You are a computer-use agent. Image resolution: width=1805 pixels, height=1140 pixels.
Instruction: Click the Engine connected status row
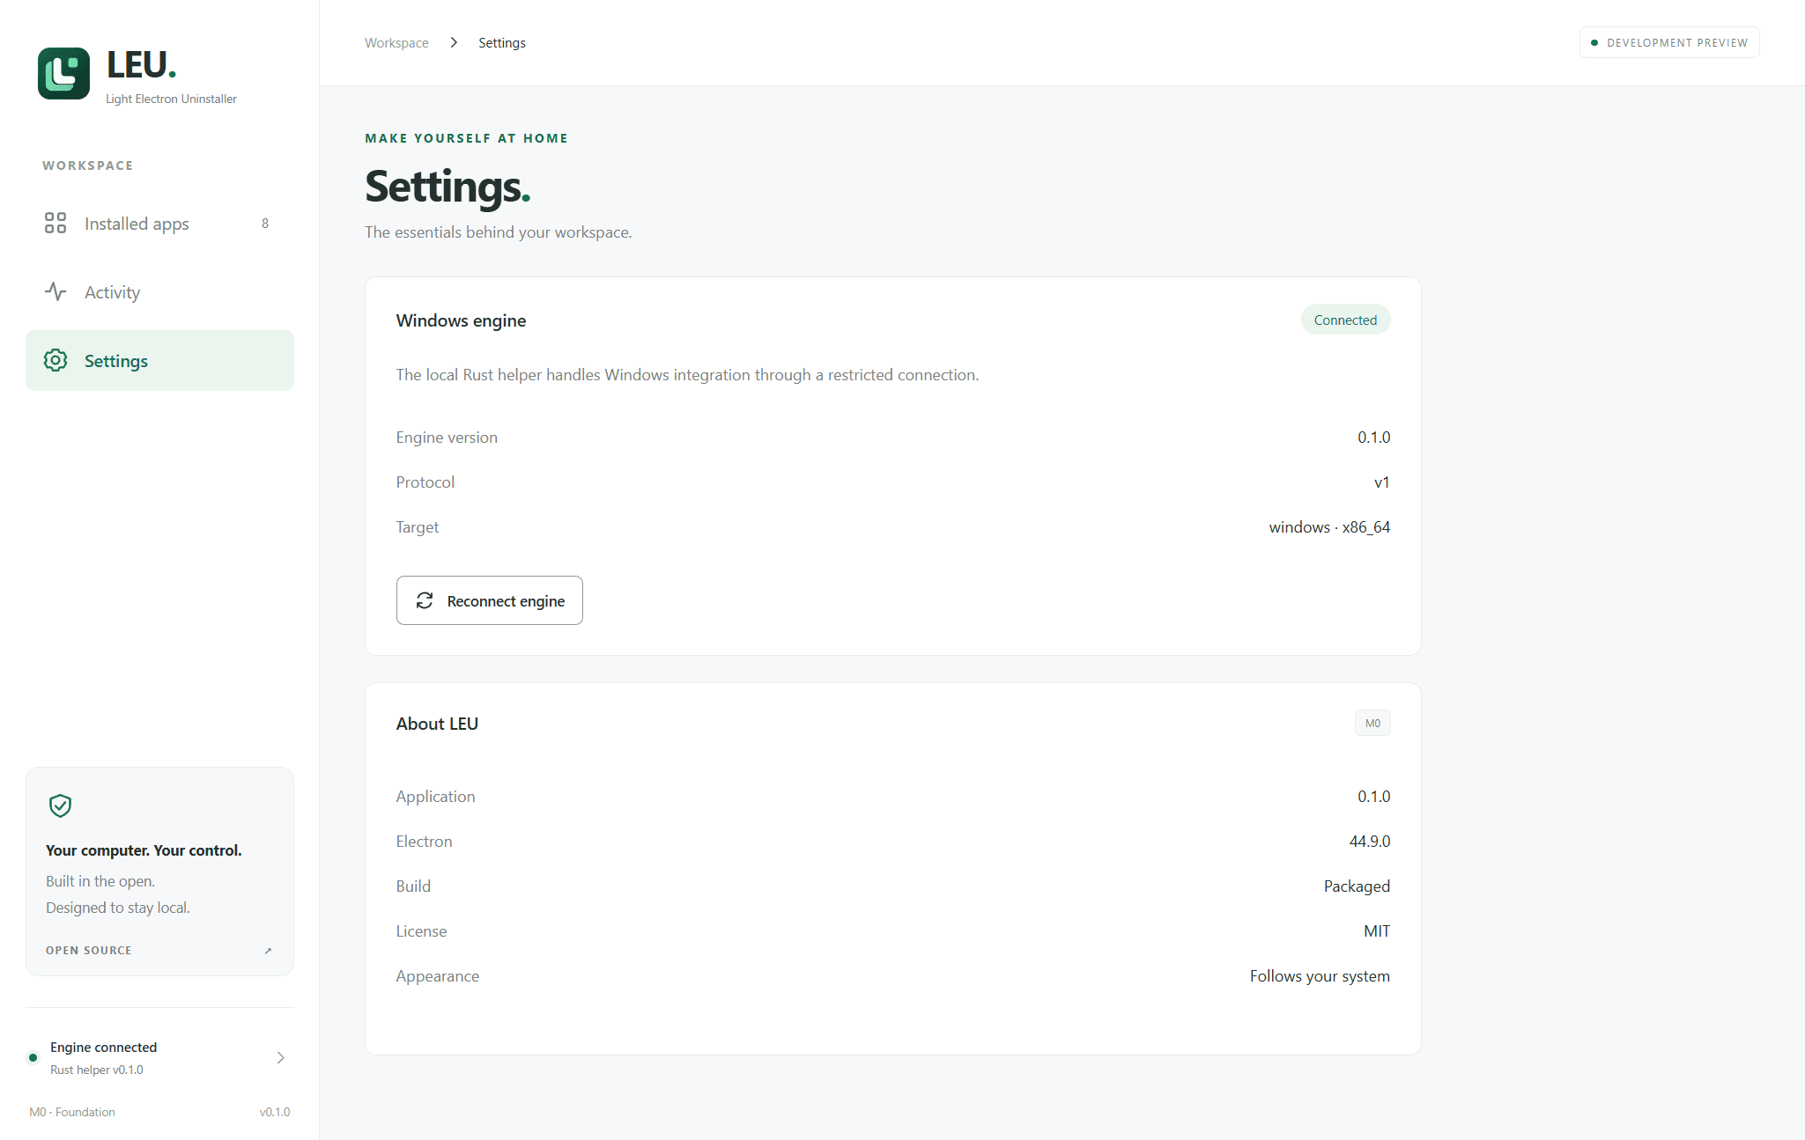159,1057
